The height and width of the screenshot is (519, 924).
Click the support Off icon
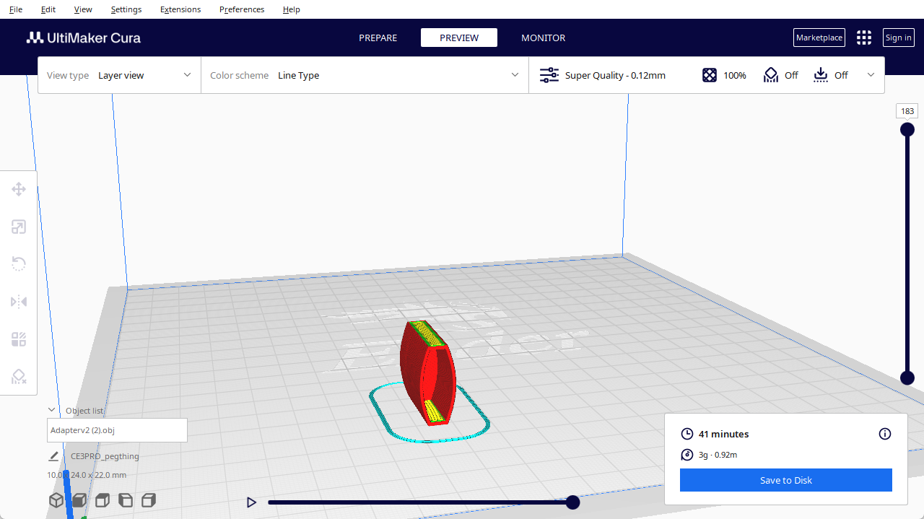click(771, 75)
